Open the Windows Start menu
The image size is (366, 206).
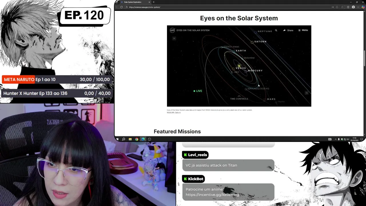[117, 139]
